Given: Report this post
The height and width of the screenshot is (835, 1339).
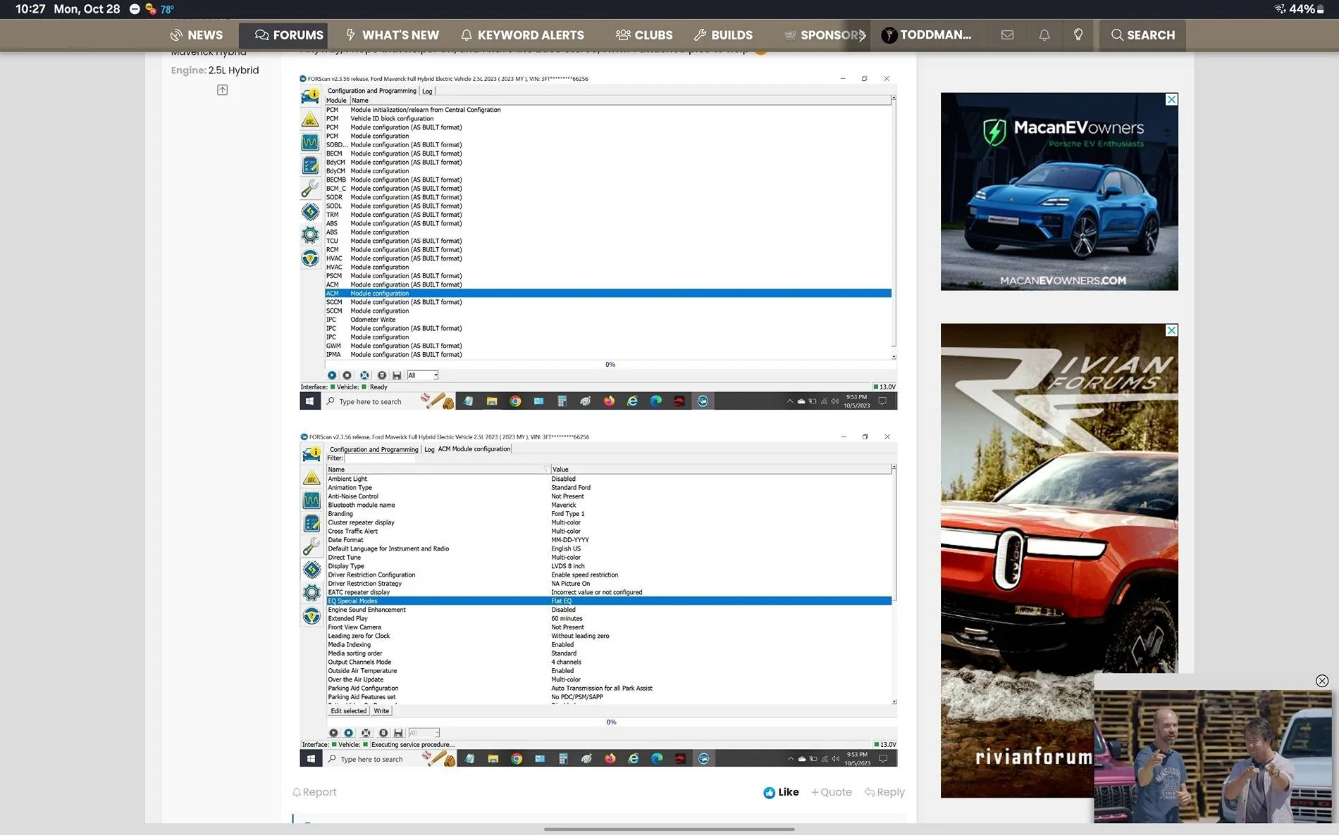Looking at the screenshot, I should coord(314,792).
